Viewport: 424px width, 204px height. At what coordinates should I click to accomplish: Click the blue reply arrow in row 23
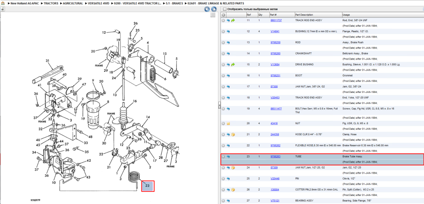(228, 157)
